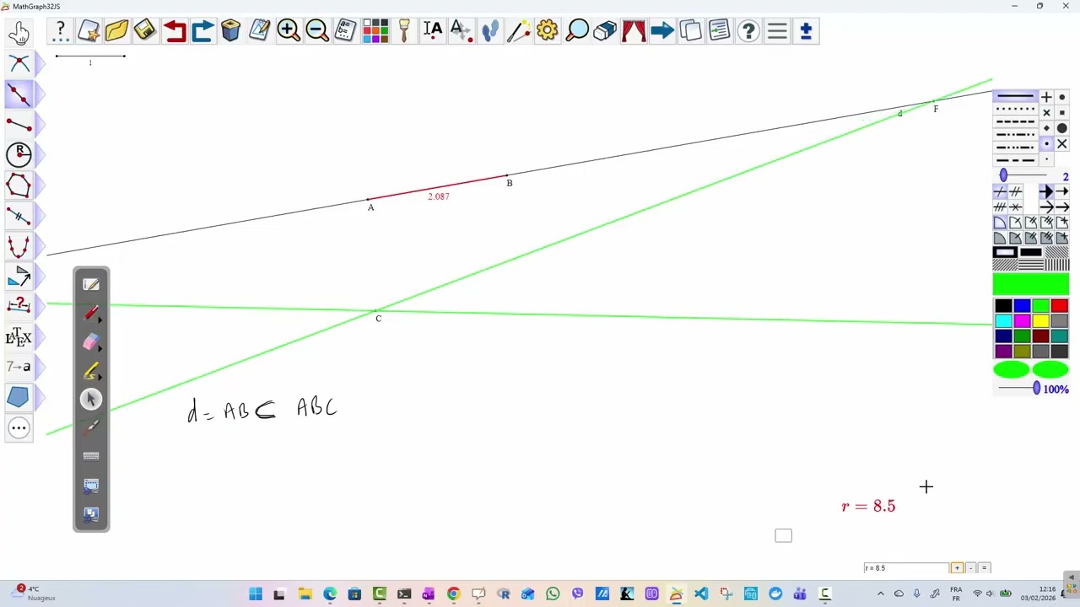Choose the large round point style
This screenshot has height=607, width=1080.
point(1061,128)
